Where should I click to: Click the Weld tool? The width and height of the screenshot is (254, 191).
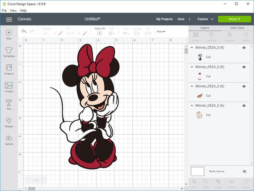[206, 182]
